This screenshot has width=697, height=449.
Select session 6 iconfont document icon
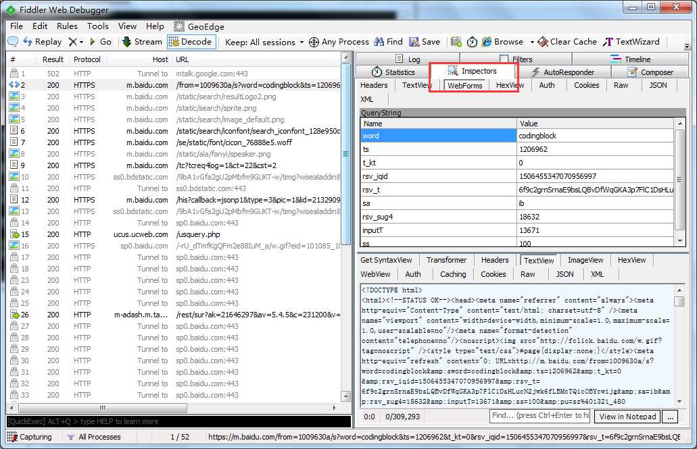pos(14,130)
